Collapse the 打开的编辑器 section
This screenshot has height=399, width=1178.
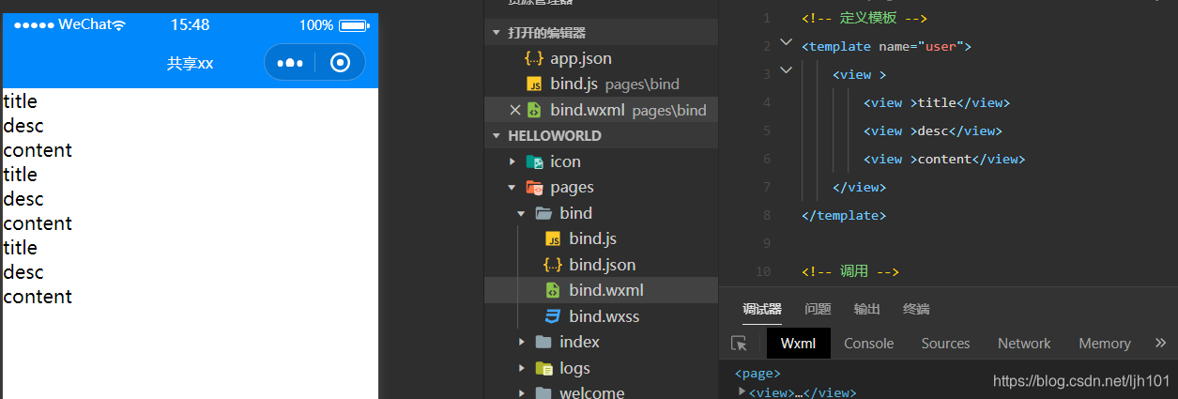point(497,33)
